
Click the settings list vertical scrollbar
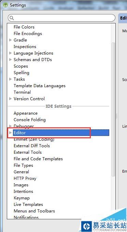(x=113, y=109)
